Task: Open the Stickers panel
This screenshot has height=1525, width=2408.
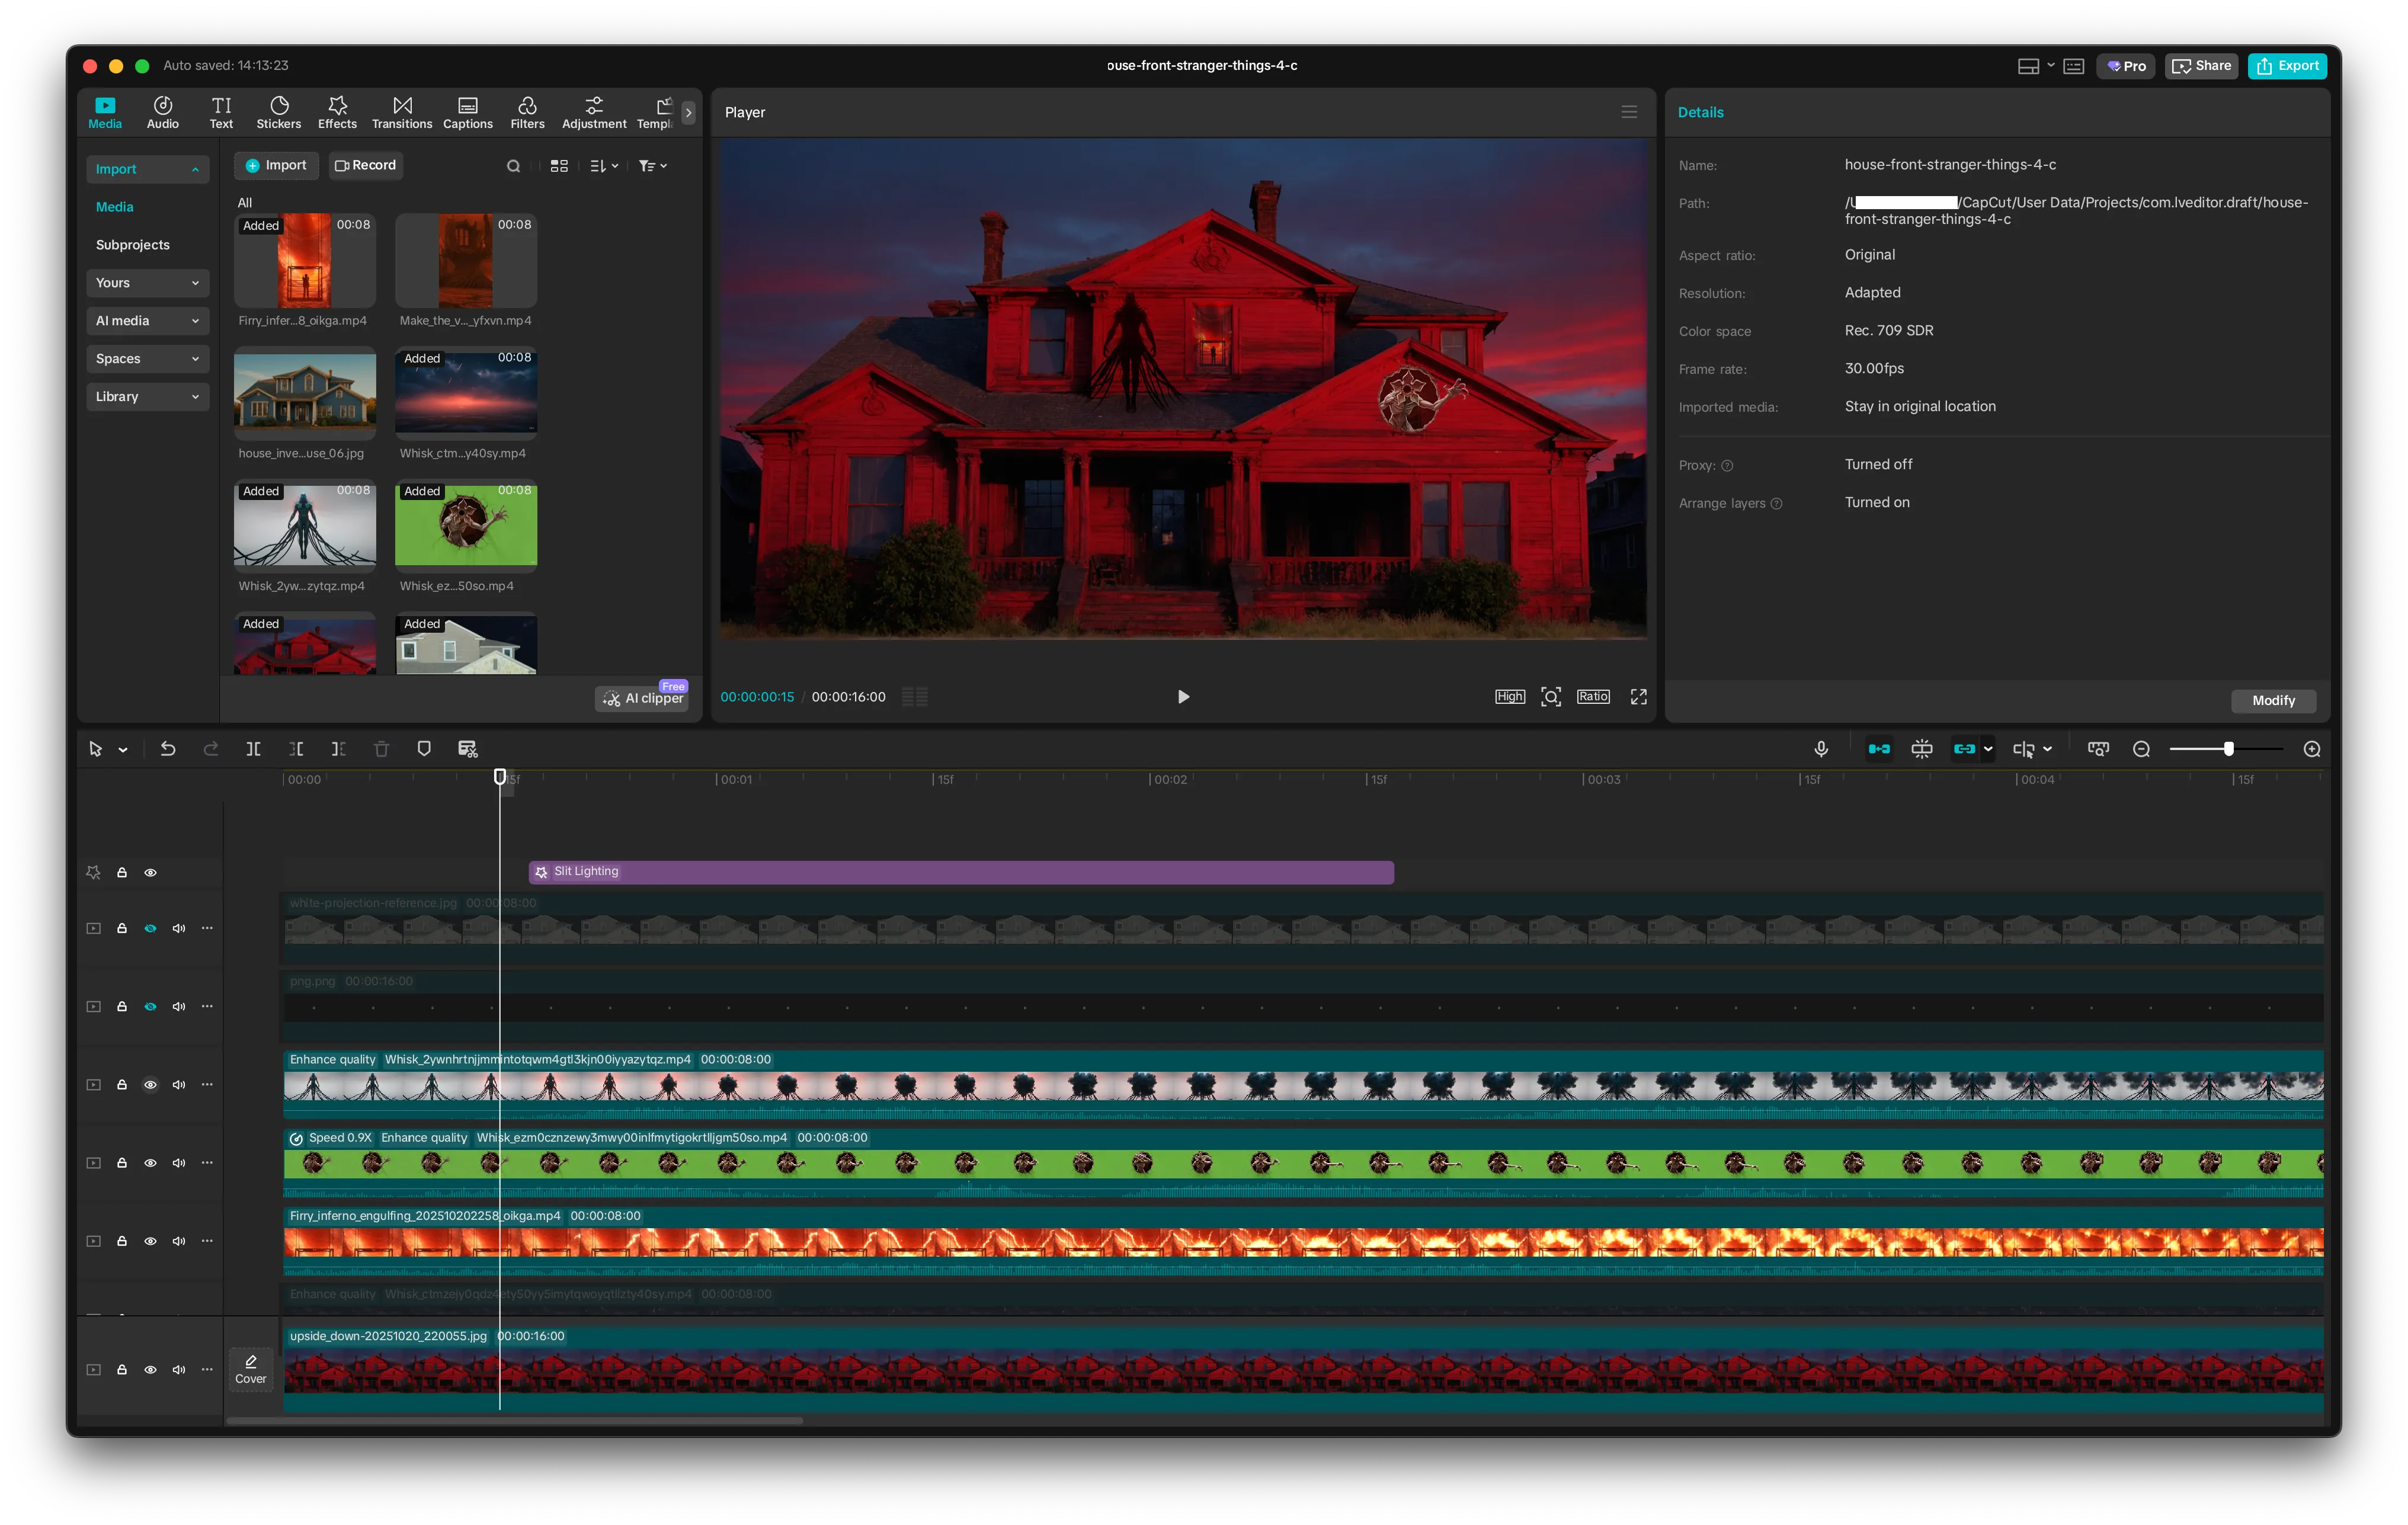Action: (x=279, y=112)
